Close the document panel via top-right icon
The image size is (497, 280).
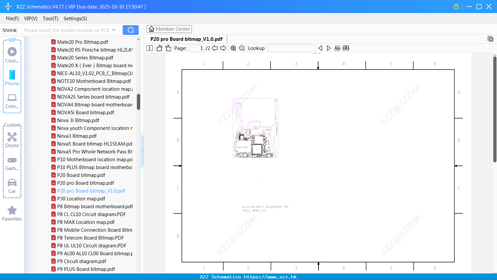pos(490,39)
